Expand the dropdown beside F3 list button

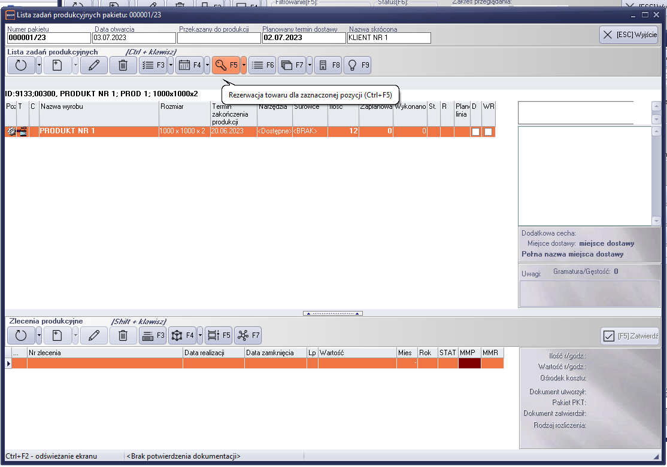coord(171,65)
